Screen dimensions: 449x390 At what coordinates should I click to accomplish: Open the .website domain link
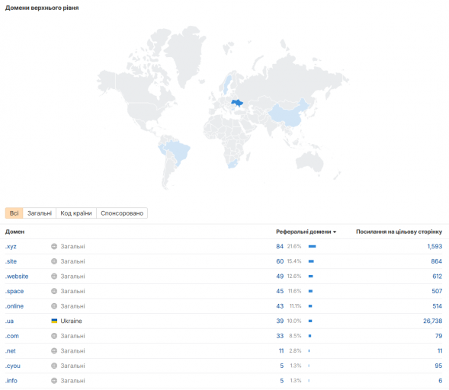click(x=17, y=277)
